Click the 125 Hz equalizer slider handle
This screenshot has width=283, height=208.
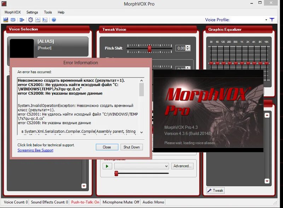click(224, 63)
